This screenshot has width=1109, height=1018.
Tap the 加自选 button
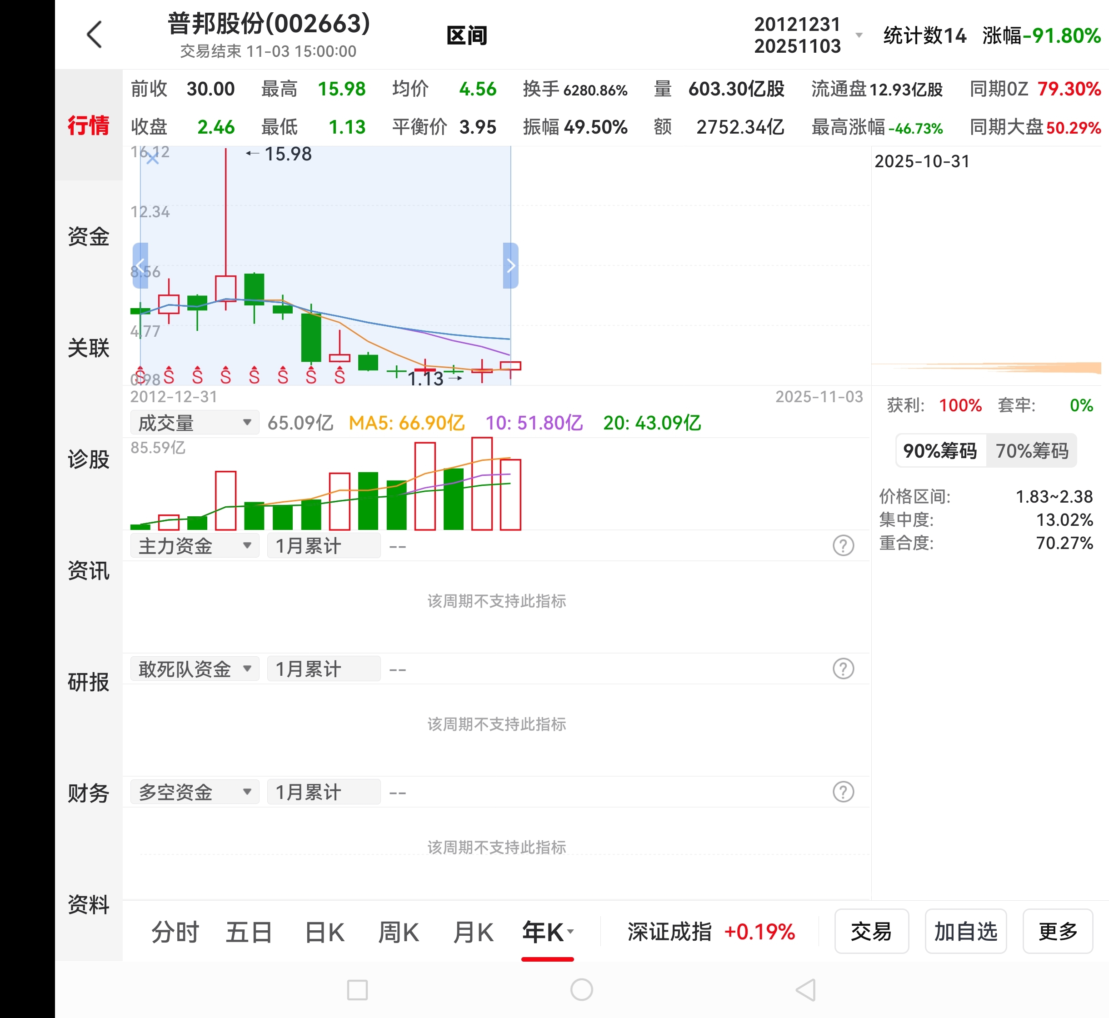(x=965, y=932)
